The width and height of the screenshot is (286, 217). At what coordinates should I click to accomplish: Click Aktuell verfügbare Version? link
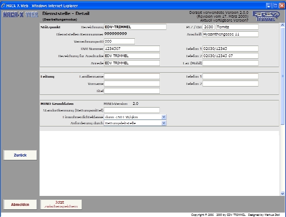(224, 21)
